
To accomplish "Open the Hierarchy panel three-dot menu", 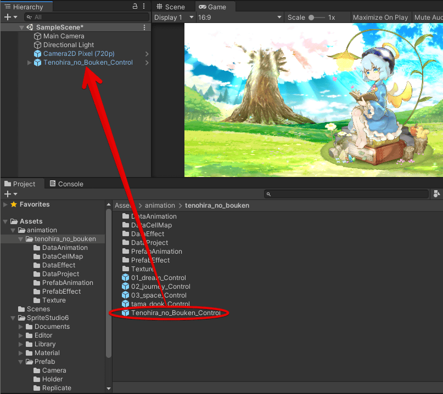I will coord(144,6).
